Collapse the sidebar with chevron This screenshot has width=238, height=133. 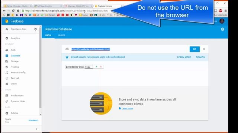(x=36, y=129)
